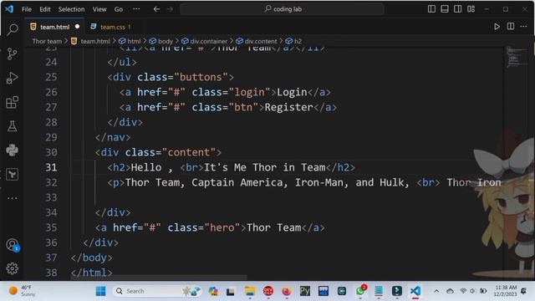Show additional views via activity bar ellipsis
Viewport: 535px width, 301px height.
coord(13,198)
